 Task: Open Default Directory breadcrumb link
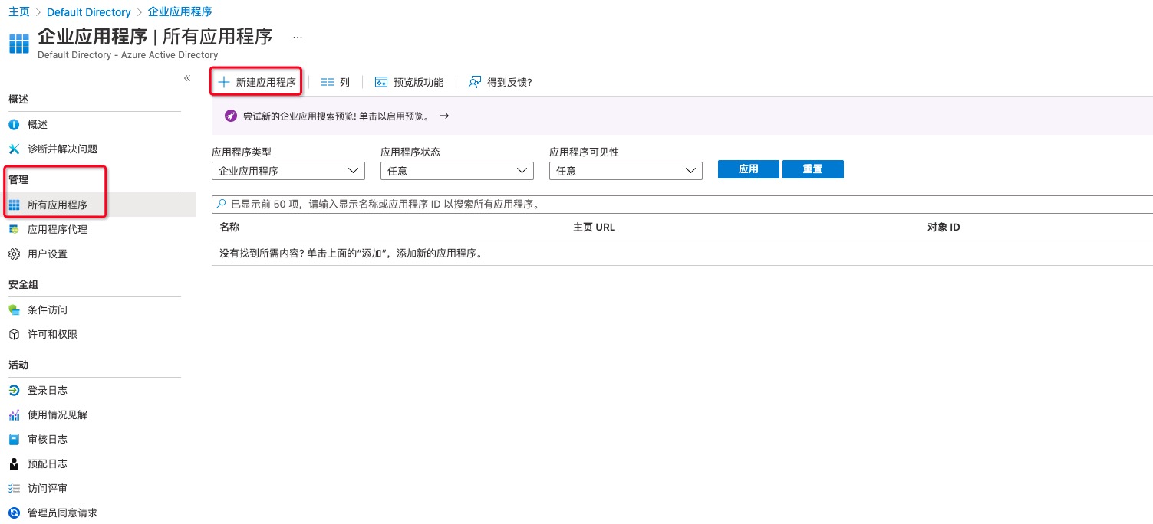(89, 12)
